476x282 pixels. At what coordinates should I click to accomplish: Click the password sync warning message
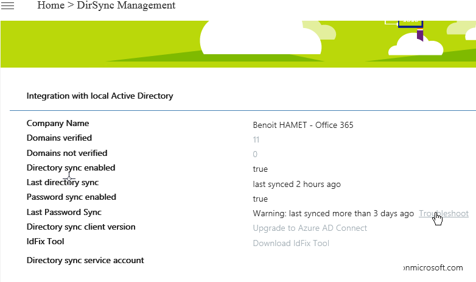pos(333,213)
